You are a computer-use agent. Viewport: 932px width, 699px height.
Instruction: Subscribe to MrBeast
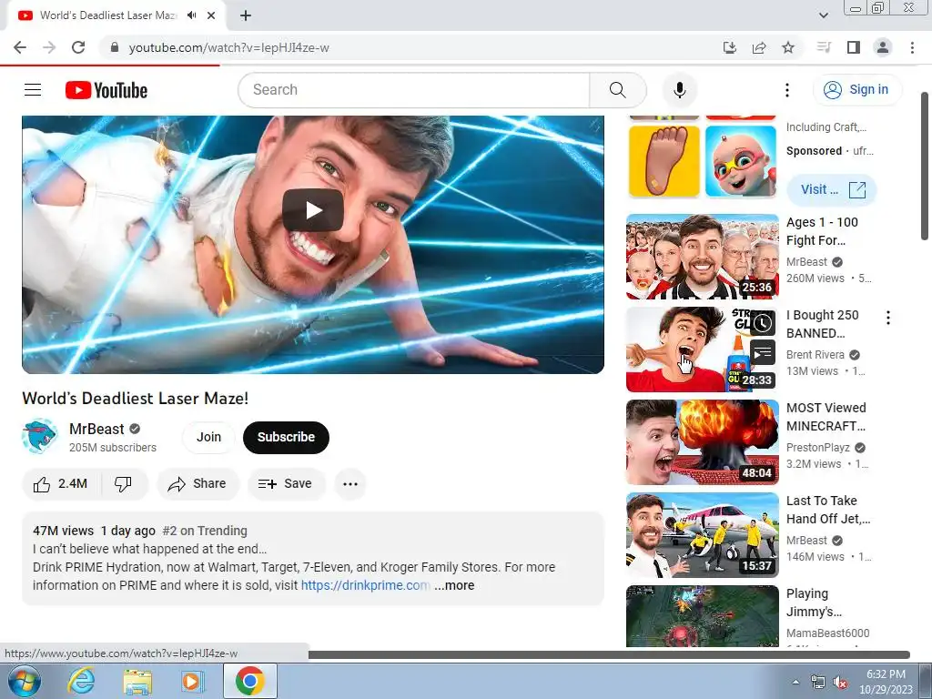coord(286,437)
